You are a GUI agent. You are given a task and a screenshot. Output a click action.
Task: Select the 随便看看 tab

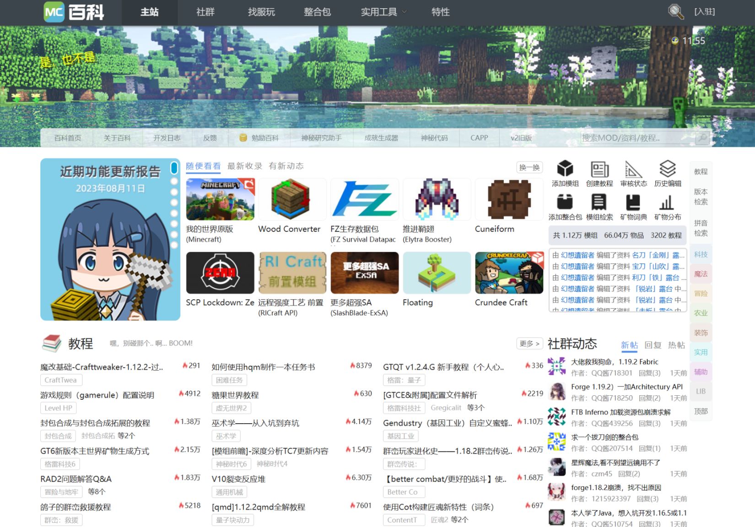(x=203, y=166)
